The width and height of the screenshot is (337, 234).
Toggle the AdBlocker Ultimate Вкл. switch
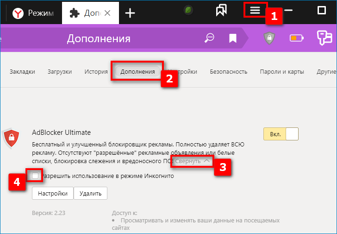[x=281, y=134]
